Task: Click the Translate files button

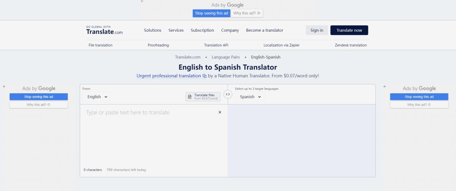Action: coord(202,97)
